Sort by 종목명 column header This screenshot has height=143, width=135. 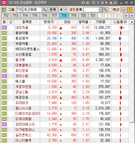click(x=27, y=22)
